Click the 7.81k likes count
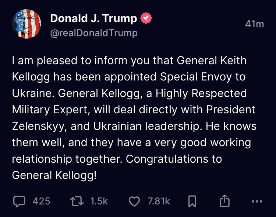Screen dimensions: 276x217 [x=159, y=201]
